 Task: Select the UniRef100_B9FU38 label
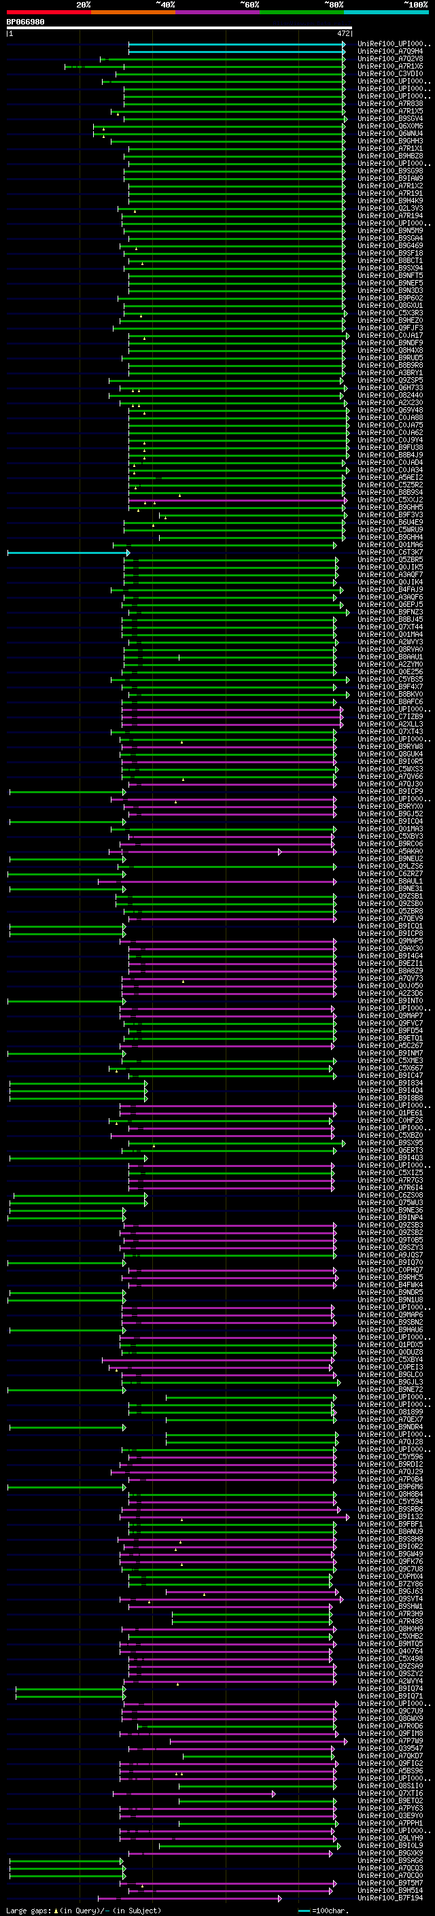click(390, 448)
